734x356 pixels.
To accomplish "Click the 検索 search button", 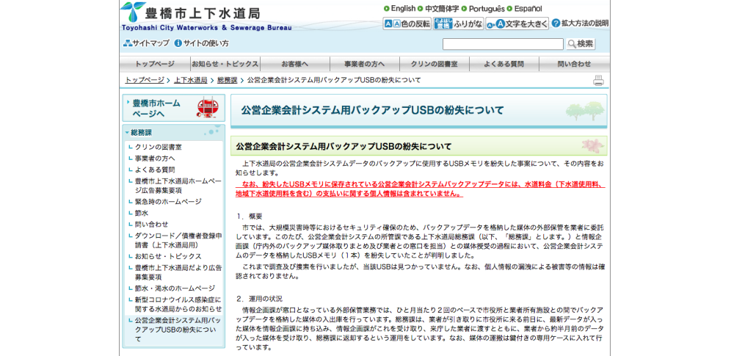I will [581, 44].
